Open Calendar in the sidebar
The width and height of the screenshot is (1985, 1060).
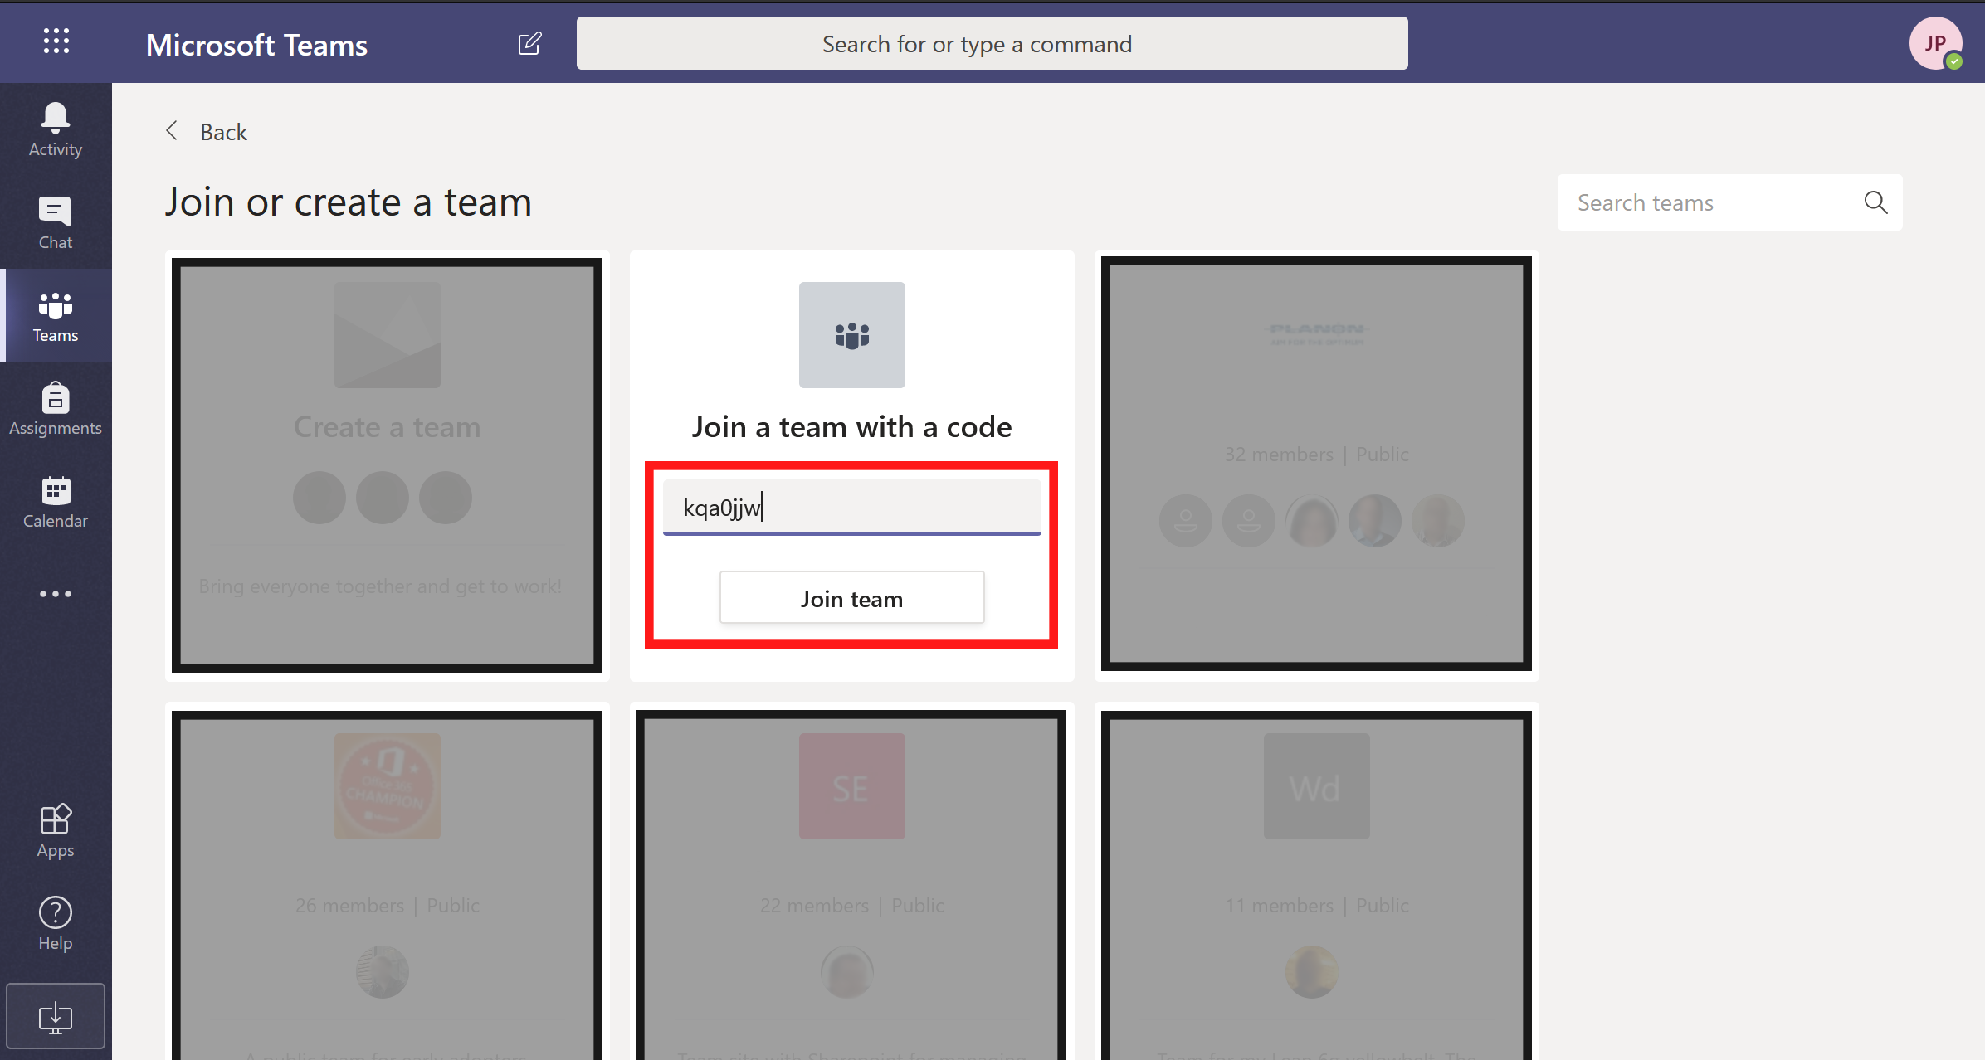(x=56, y=501)
